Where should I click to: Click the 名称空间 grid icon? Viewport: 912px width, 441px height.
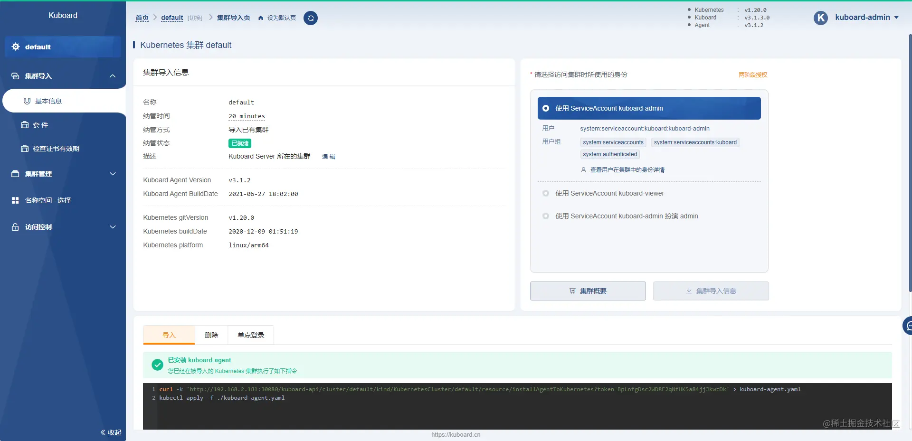click(x=15, y=200)
